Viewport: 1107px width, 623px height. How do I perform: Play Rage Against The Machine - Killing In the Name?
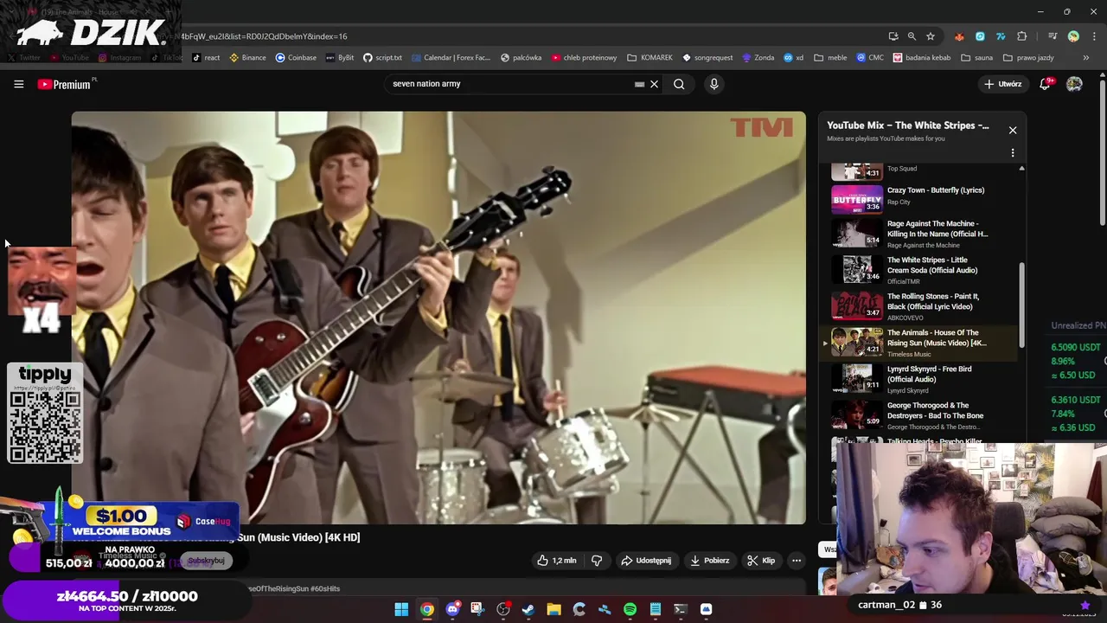click(x=917, y=234)
